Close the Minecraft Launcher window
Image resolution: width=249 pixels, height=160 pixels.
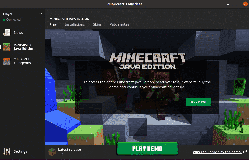[245, 4]
